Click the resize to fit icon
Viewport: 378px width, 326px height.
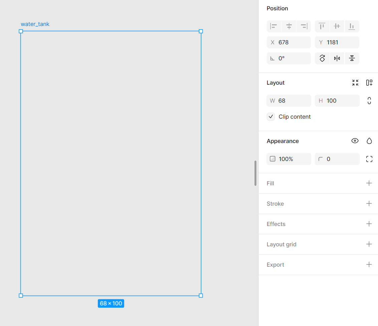coord(355,83)
